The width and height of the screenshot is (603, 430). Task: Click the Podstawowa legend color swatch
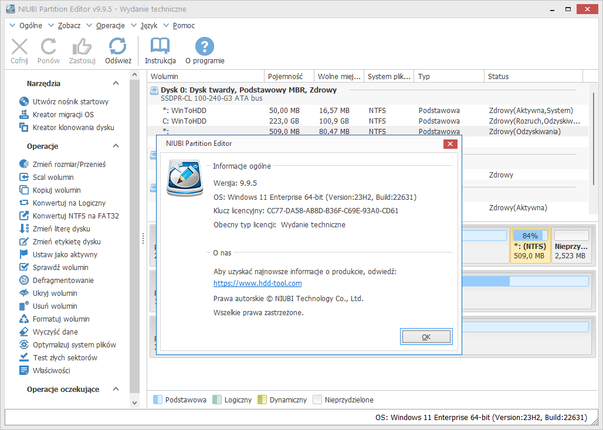[158, 400]
